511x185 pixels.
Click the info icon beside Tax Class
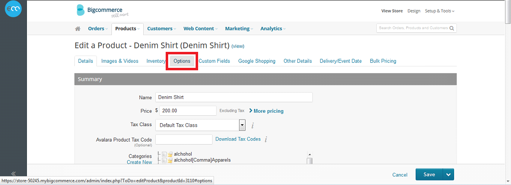point(252,125)
